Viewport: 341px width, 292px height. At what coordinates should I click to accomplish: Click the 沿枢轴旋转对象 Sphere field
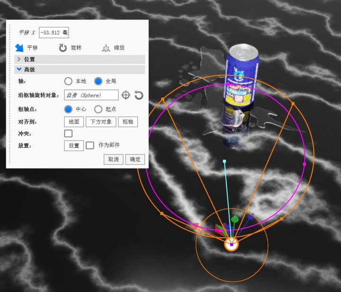(91, 95)
